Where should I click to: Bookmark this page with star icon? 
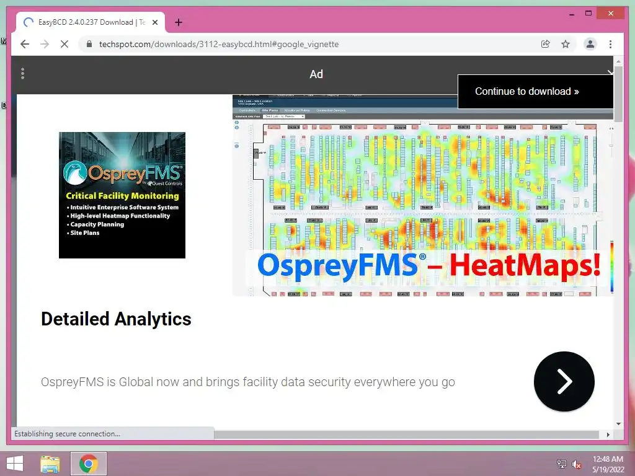click(x=566, y=44)
